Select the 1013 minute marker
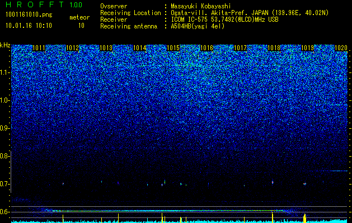352x223 pixels. point(106,48)
